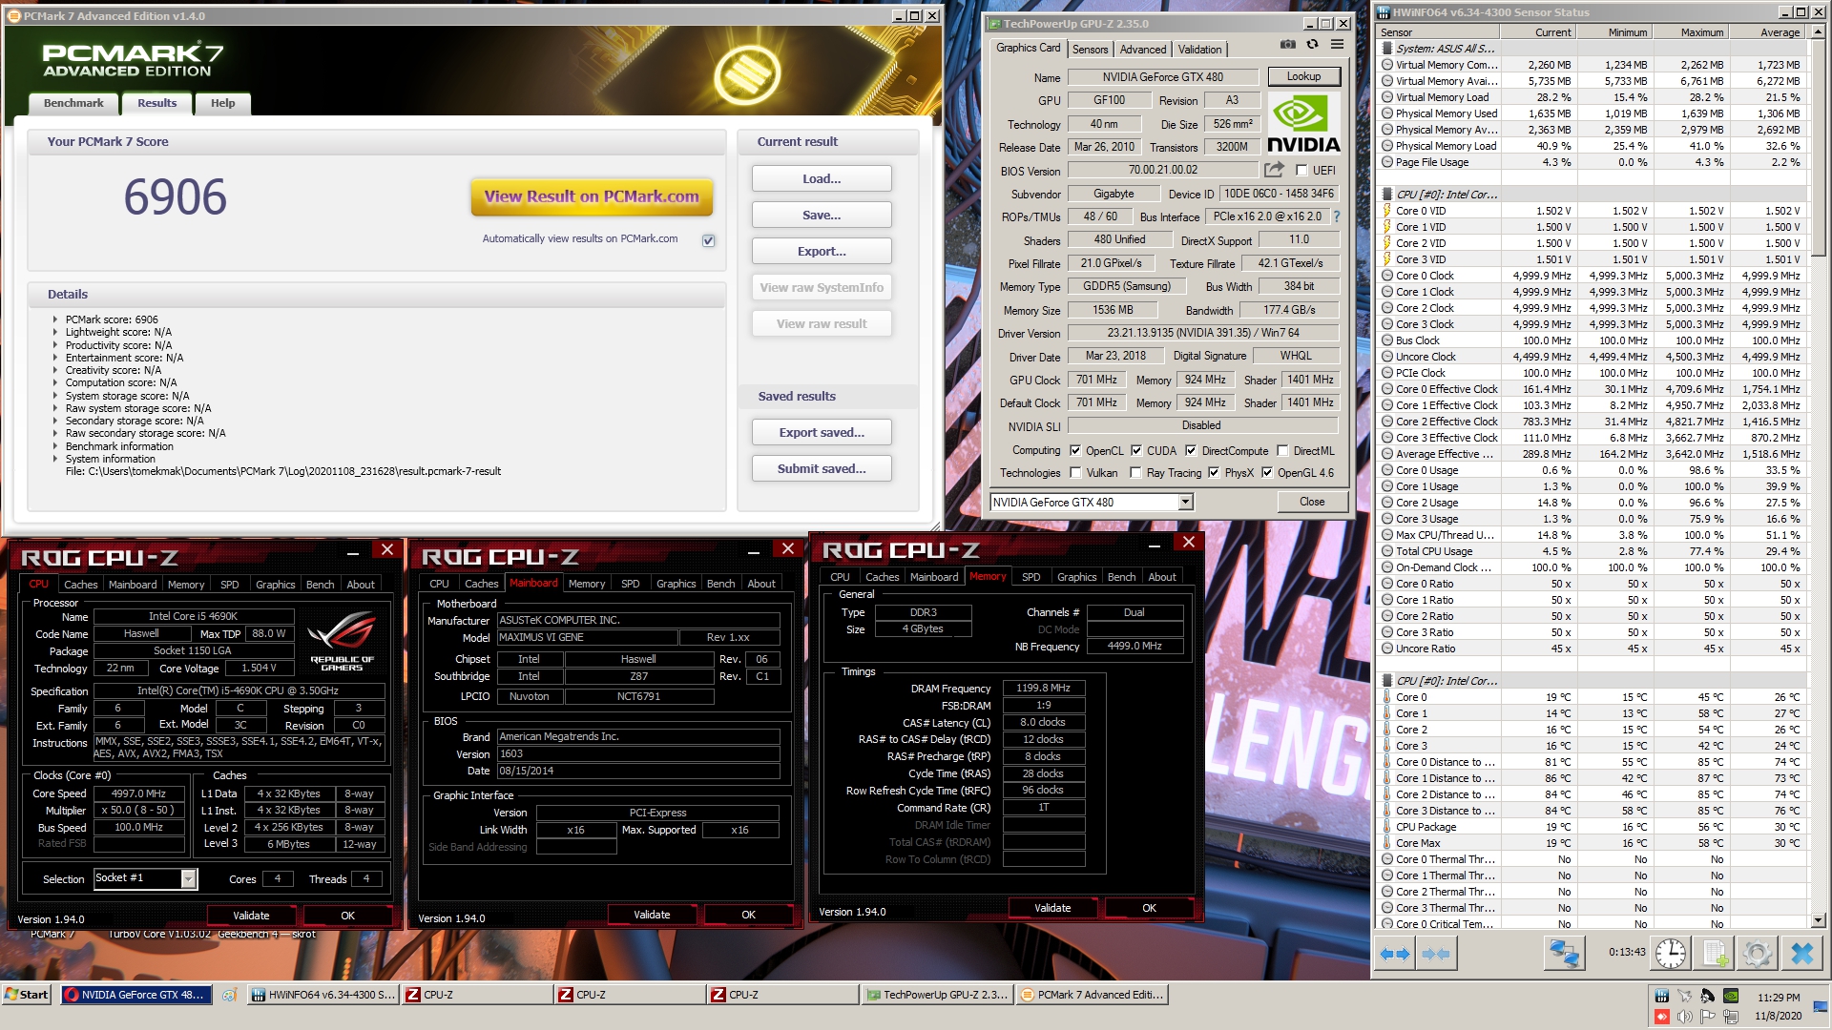Click View Result on PCMark.com button

coord(592,197)
